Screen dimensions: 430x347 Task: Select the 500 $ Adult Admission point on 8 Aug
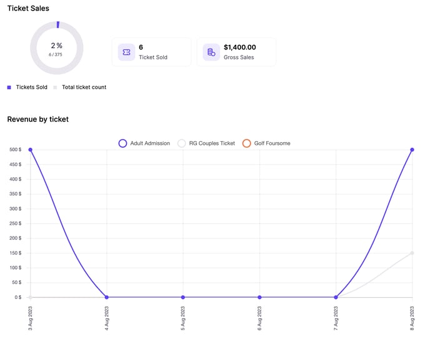[x=412, y=150]
